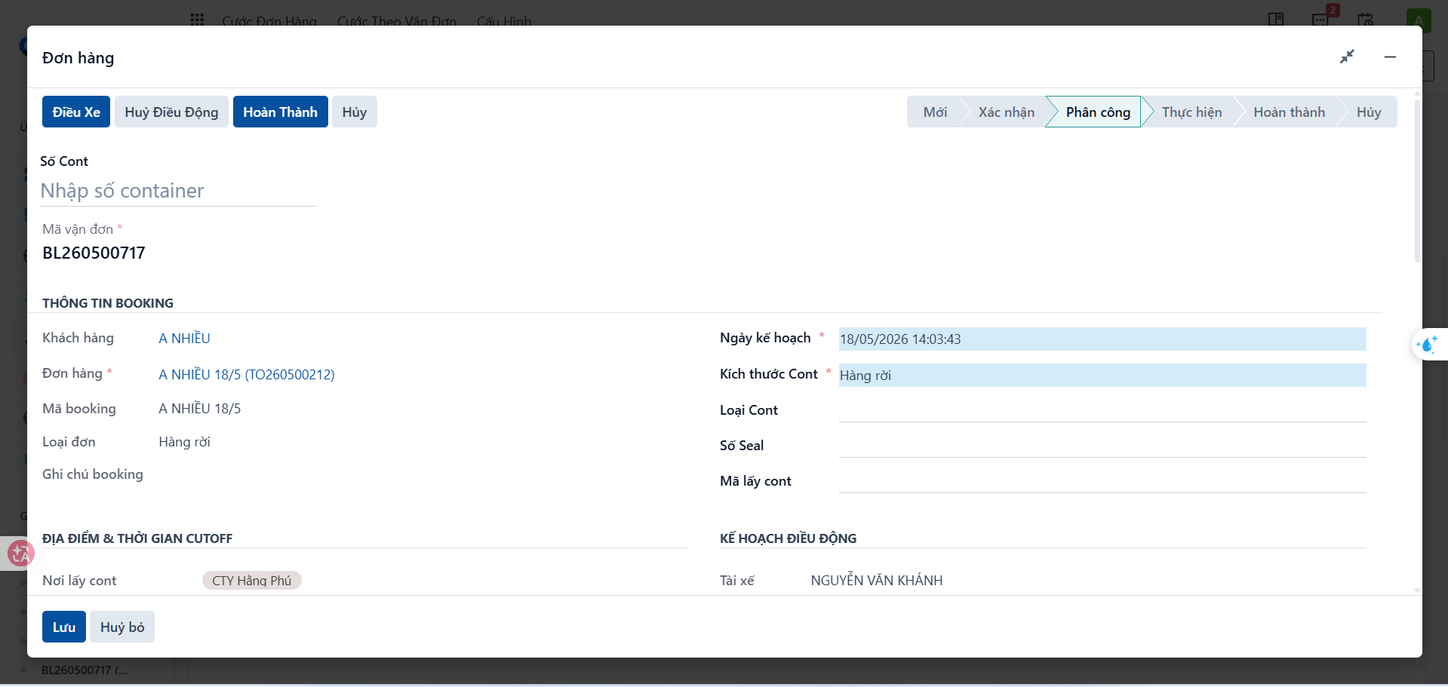Image resolution: width=1448 pixels, height=687 pixels.
Task: Select the Hủy stage in status bar
Action: (x=1369, y=112)
